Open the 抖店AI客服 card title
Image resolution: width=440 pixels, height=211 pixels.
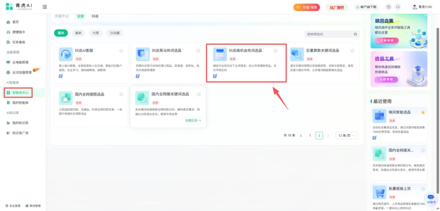click(x=84, y=51)
